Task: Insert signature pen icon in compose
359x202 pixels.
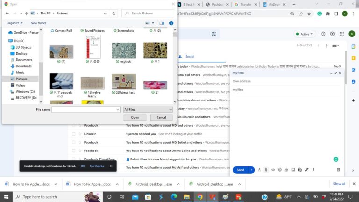Action: pos(307,170)
